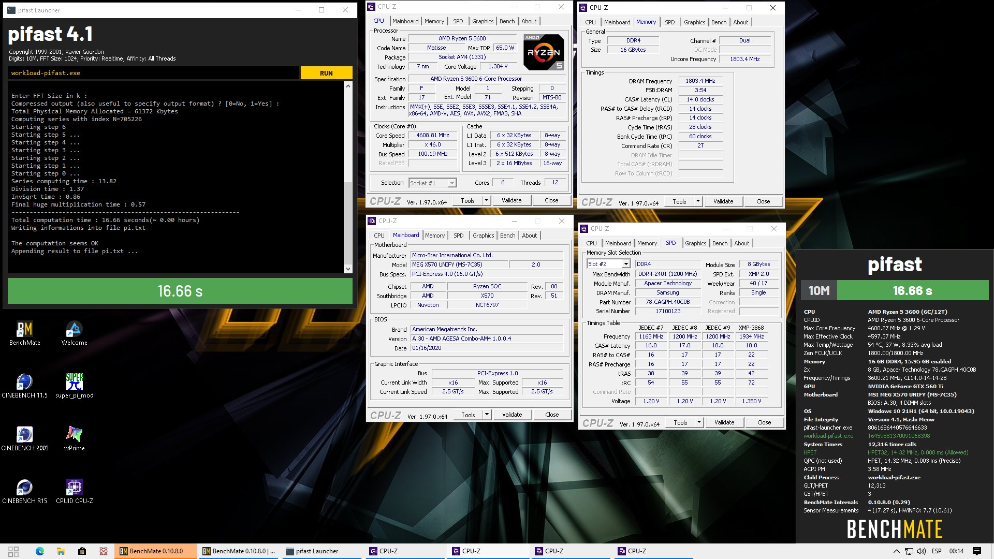
Task: Switch to CPU tab in SPD CPU-Z window
Action: [x=591, y=243]
